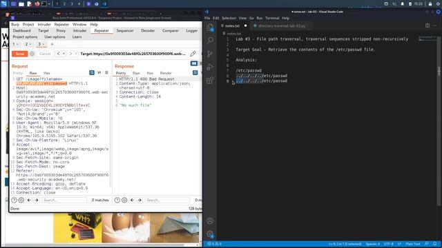442x248 pixels.
Task: Send the Repeater request
Action: 20,54
